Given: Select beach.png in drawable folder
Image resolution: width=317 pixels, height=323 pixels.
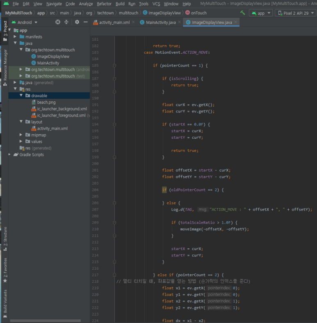Looking at the screenshot, I should [43, 102].
